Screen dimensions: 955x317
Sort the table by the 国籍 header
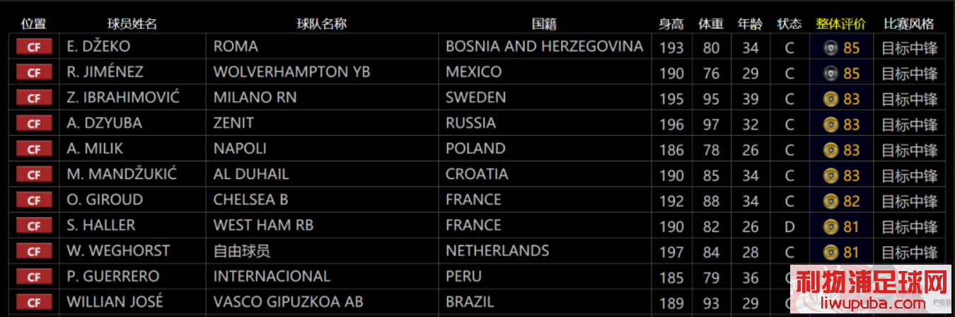pos(544,23)
